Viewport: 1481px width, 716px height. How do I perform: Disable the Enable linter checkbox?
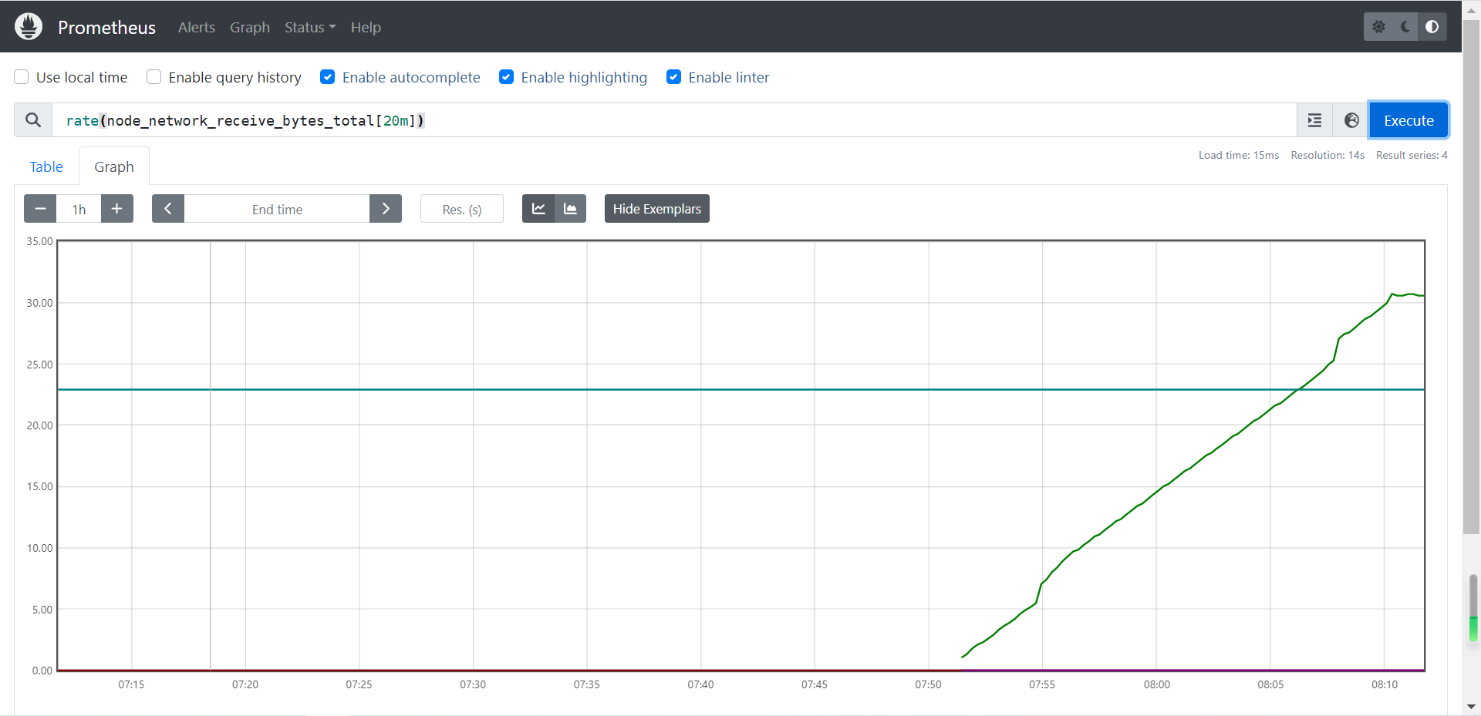pyautogui.click(x=674, y=77)
